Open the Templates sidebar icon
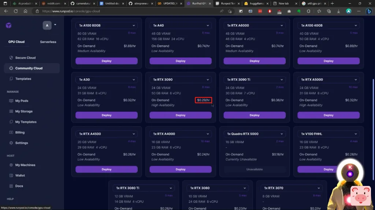The height and width of the screenshot is (210, 375). pos(11,79)
